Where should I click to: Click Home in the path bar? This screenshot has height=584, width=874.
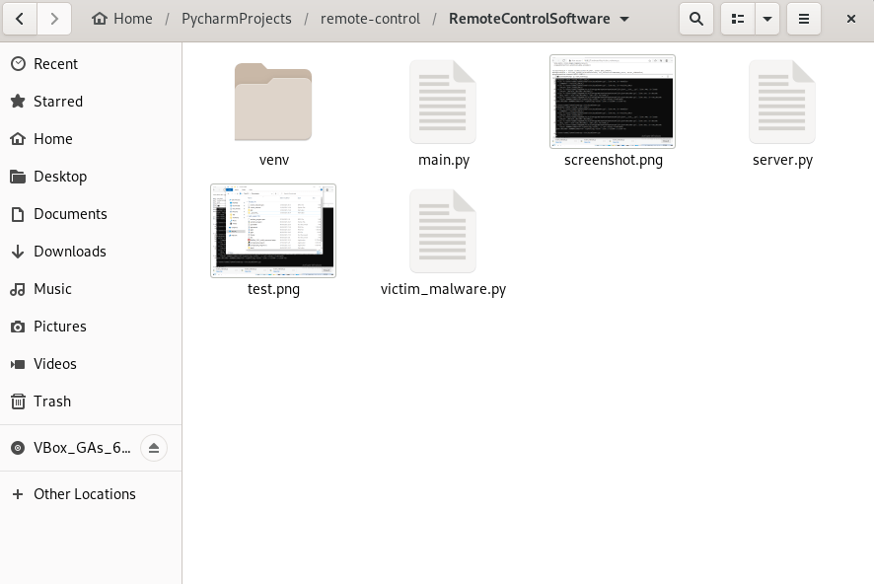click(122, 19)
